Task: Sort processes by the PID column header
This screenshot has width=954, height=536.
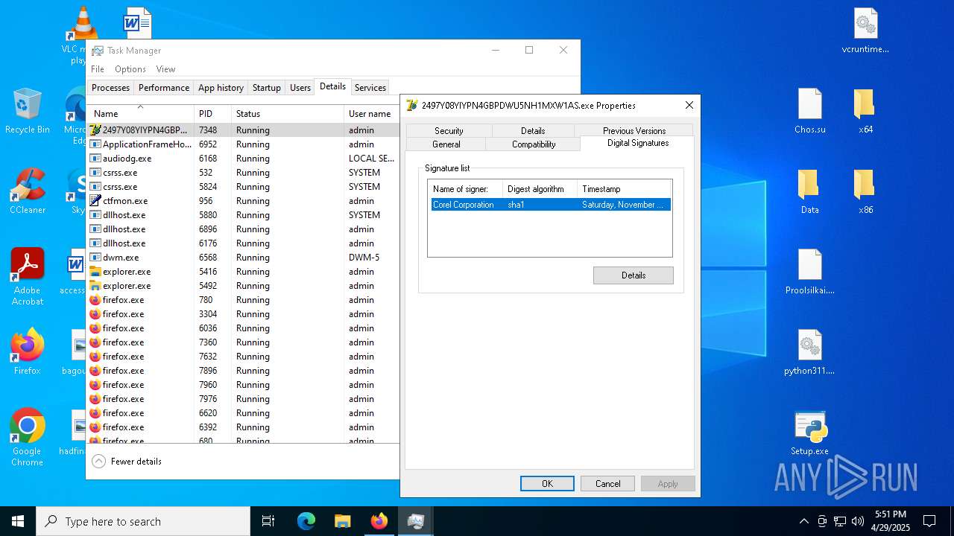Action: point(212,114)
